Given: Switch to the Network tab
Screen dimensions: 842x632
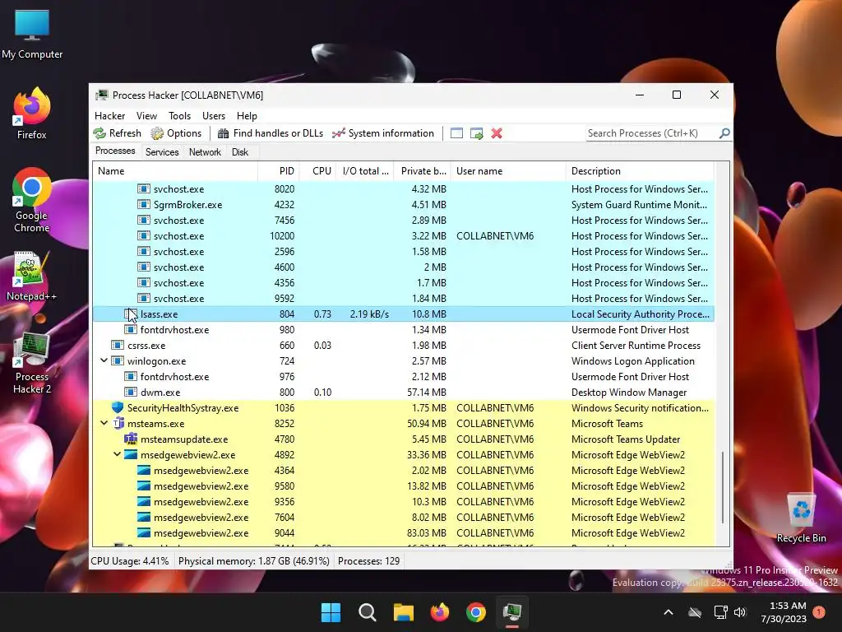Looking at the screenshot, I should [x=205, y=152].
